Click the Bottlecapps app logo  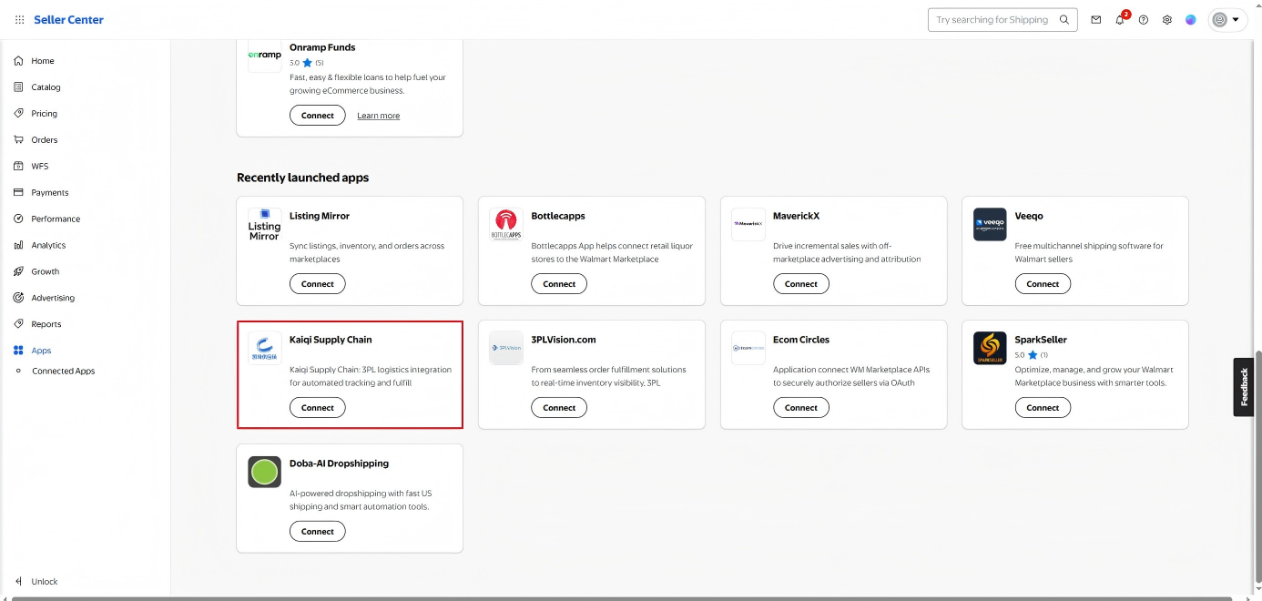point(506,224)
